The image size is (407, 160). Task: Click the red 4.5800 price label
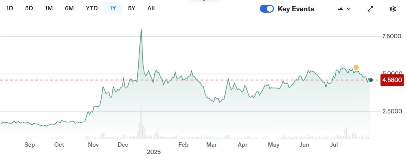coord(392,80)
